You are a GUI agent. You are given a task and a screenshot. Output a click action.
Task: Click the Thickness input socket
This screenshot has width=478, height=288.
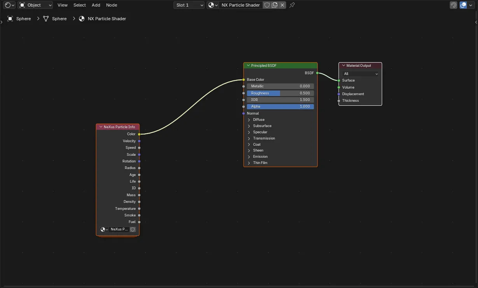point(339,101)
